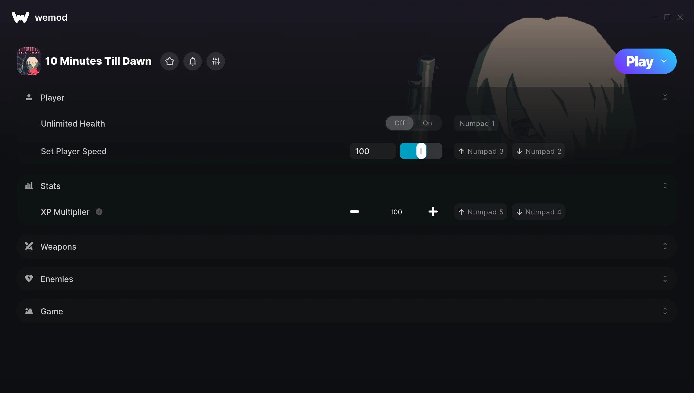This screenshot has width=694, height=393.
Task: Expand the Enemies section chevron
Action: (x=665, y=279)
